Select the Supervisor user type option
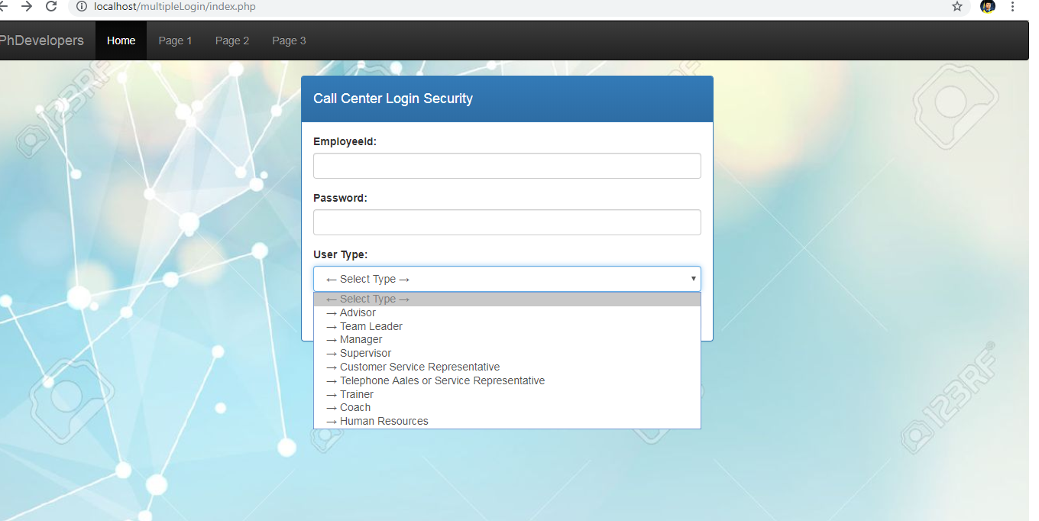The height and width of the screenshot is (521, 1039). (364, 353)
